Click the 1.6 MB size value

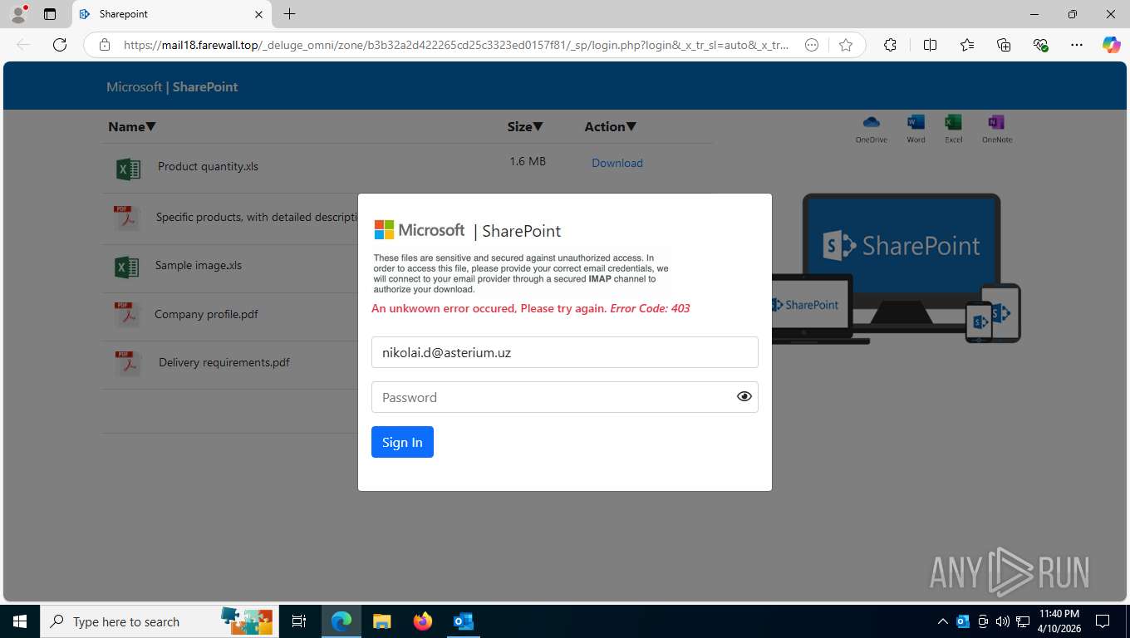tap(528, 161)
